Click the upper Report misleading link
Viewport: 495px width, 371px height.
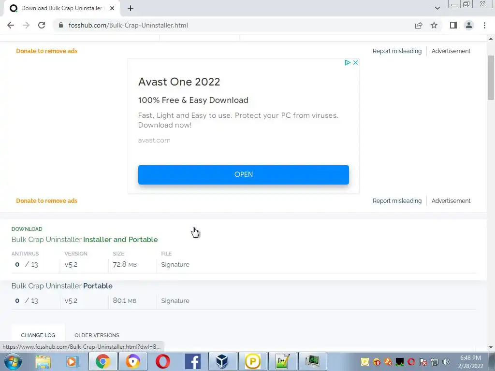[x=397, y=51]
